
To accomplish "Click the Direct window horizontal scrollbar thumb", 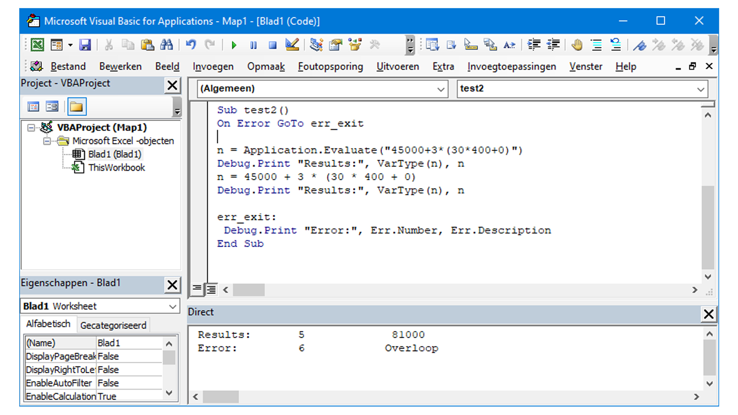I will [x=221, y=397].
